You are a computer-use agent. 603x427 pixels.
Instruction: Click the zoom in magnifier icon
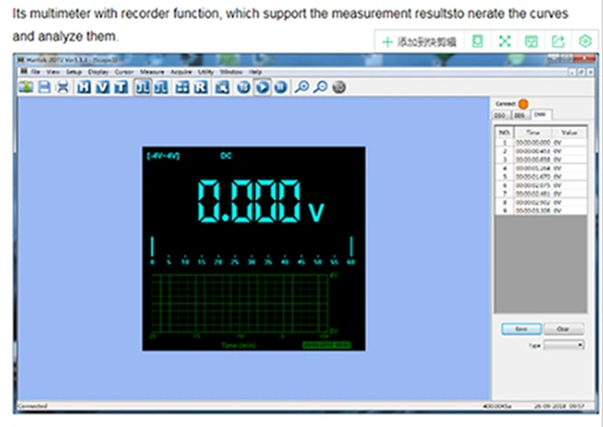pos(302,88)
